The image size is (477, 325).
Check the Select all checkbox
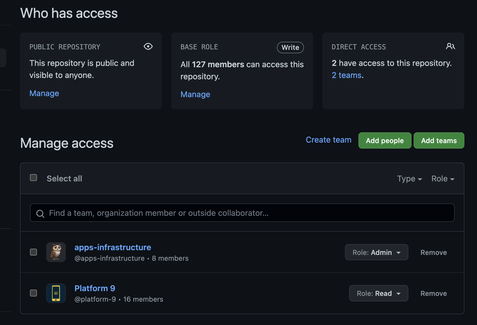[x=33, y=178]
